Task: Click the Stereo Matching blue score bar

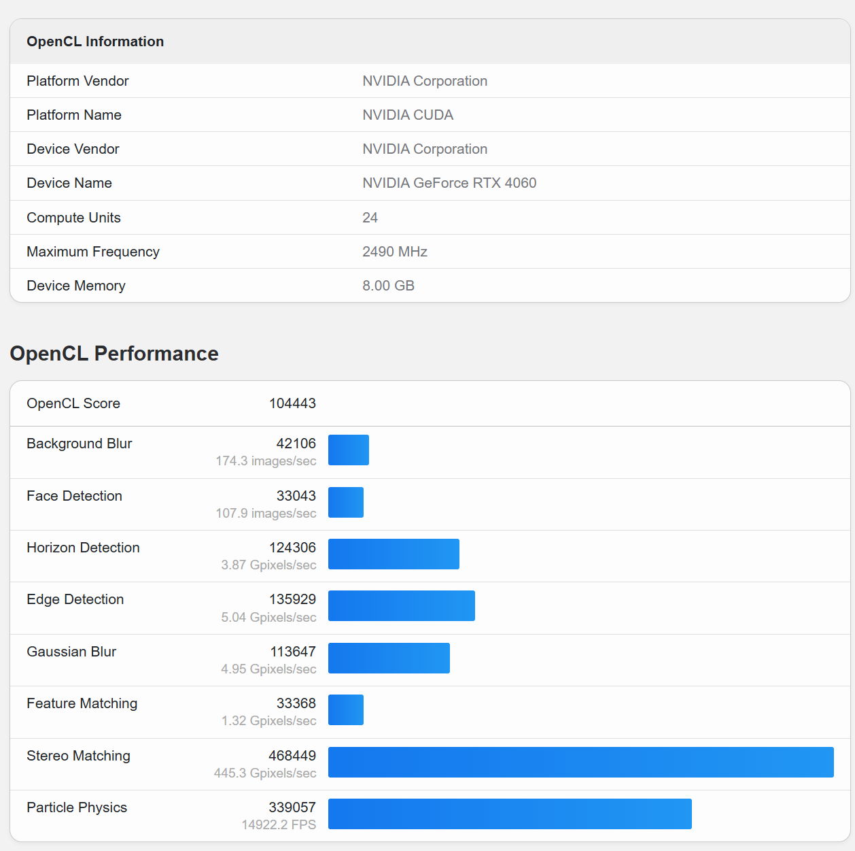Action: pyautogui.click(x=580, y=762)
